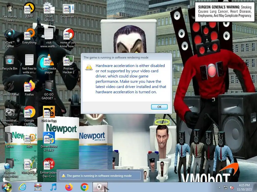This screenshot has width=257, height=192.
Task: Select the xDark Center icon
Action: pos(10,38)
